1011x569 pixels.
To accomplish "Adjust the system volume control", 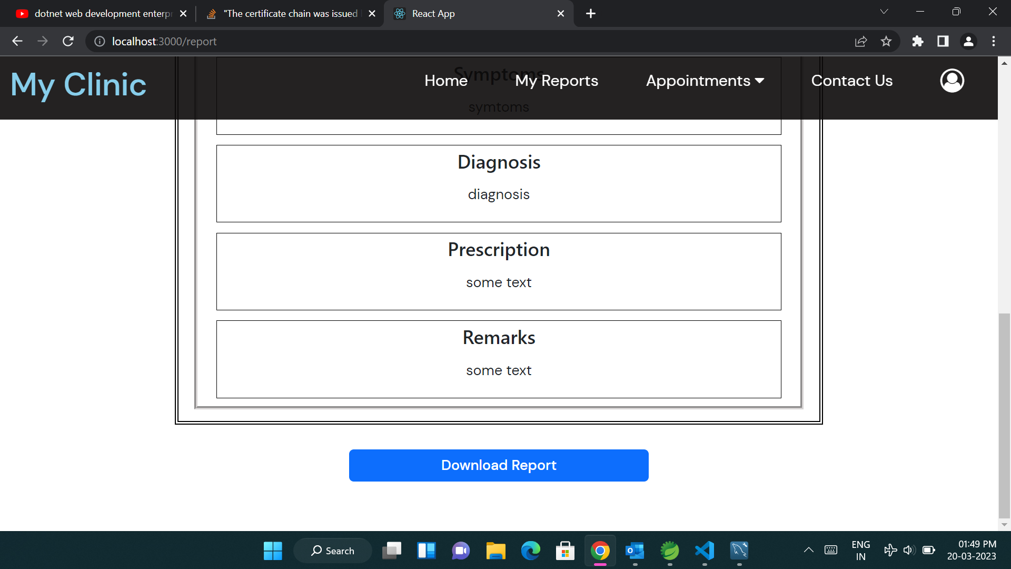I will (x=908, y=550).
